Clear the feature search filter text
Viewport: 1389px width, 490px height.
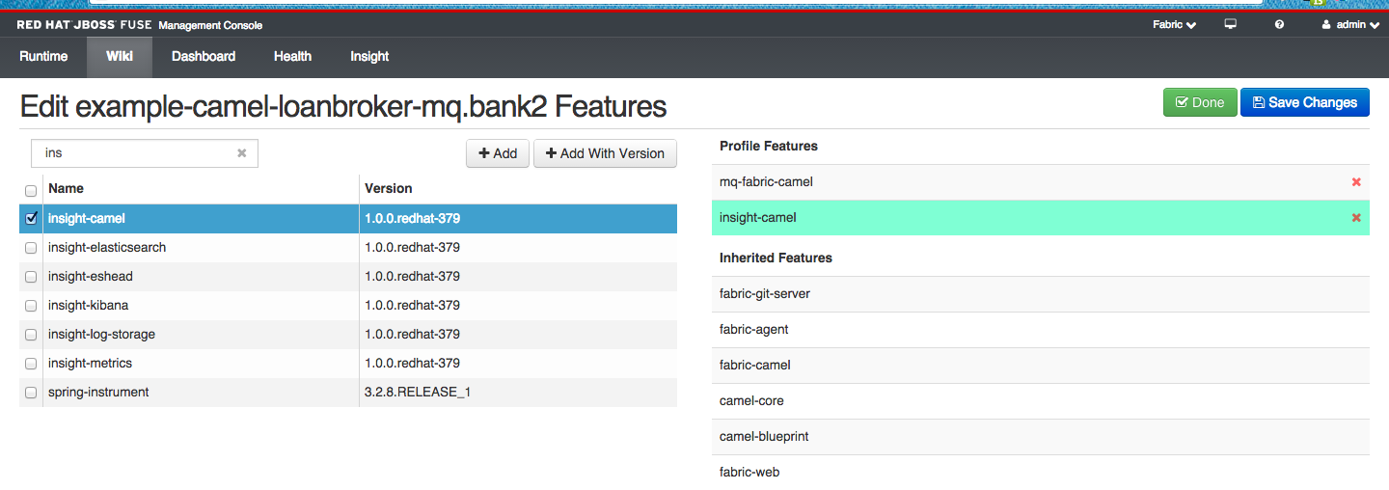coord(242,153)
